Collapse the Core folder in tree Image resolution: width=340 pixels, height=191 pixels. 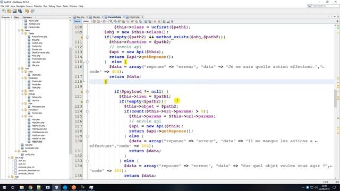(19, 68)
